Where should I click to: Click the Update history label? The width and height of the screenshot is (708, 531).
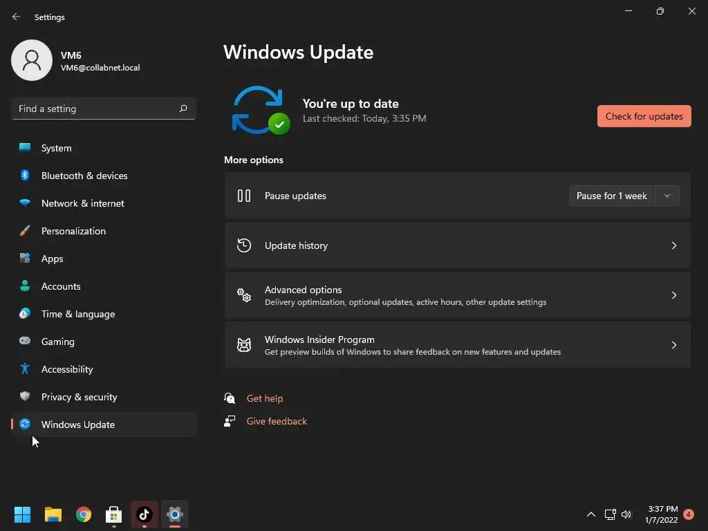point(296,245)
